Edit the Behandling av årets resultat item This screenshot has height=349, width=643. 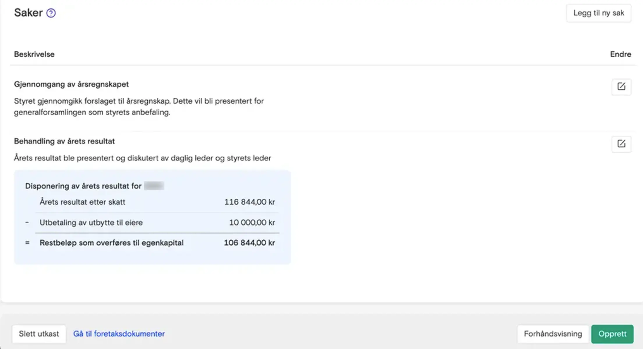click(x=621, y=144)
